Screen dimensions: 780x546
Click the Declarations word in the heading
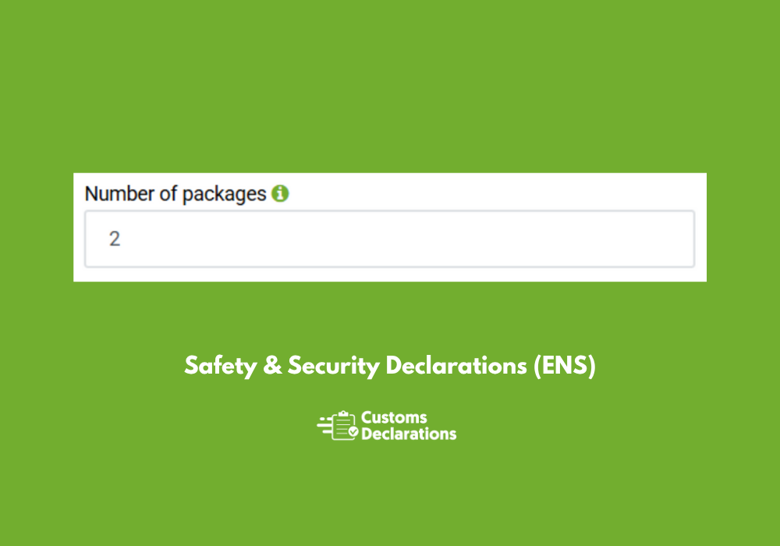pyautogui.click(x=456, y=366)
